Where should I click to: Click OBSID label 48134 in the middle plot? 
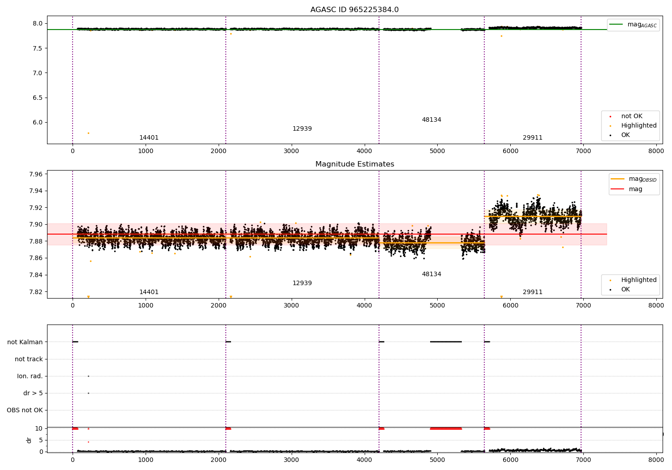tap(431, 274)
